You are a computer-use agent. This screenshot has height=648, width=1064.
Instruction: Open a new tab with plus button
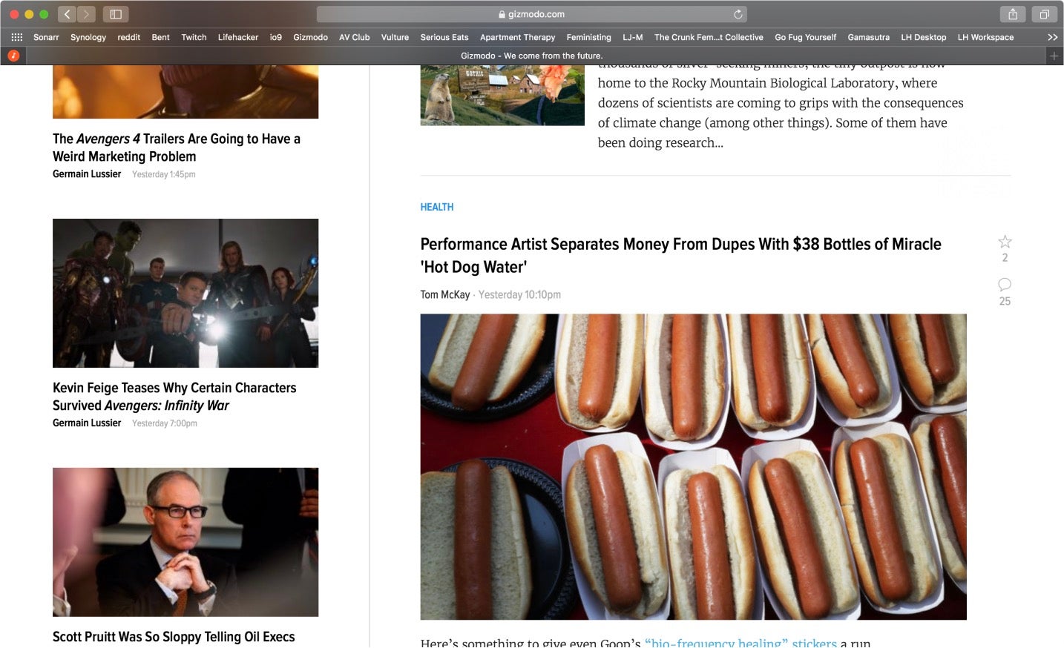tap(1054, 56)
